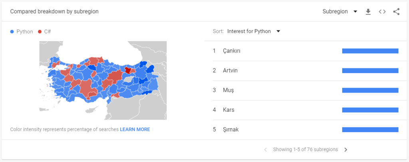Click the blue Python legend dot
The image size is (409, 162).
(x=13, y=32)
